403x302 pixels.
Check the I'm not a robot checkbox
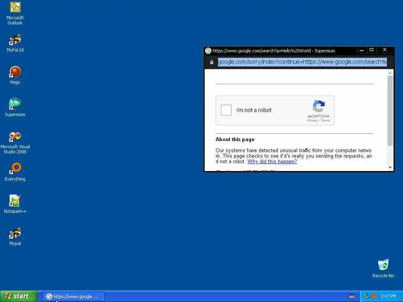[x=226, y=110]
